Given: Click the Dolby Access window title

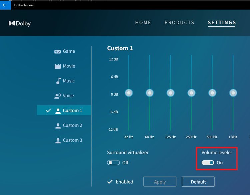Looking at the screenshot, I should coord(24,5).
